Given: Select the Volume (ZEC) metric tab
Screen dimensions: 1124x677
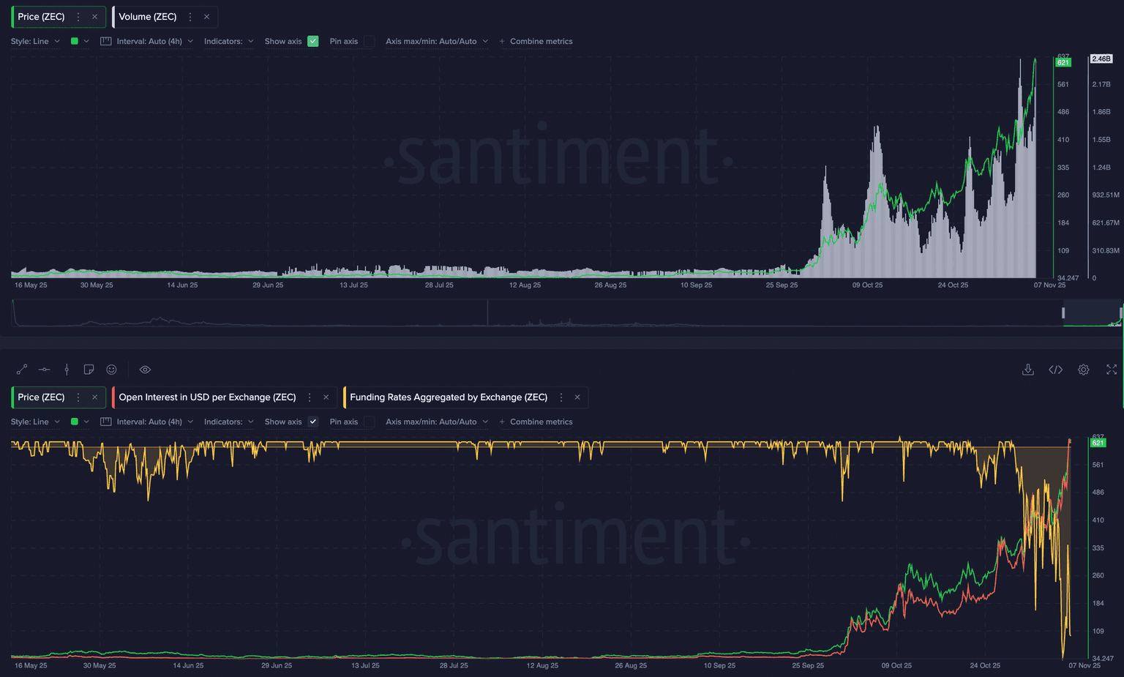Looking at the screenshot, I should point(148,17).
